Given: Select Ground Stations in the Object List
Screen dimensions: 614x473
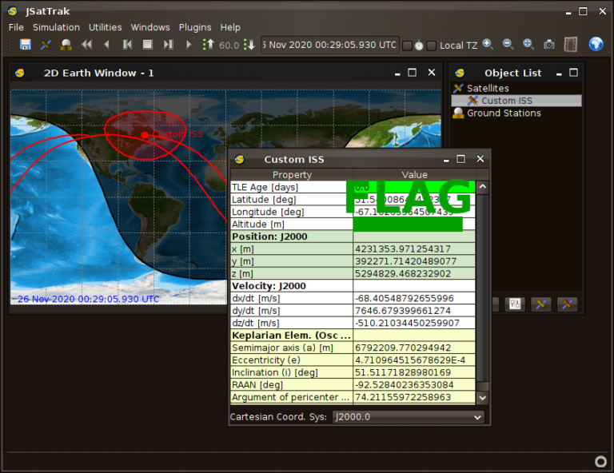Looking at the screenshot, I should (x=504, y=113).
